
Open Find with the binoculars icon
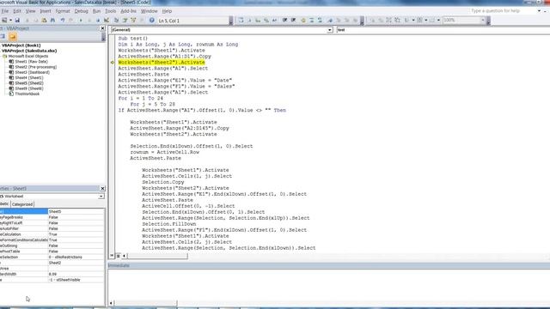pos(52,21)
